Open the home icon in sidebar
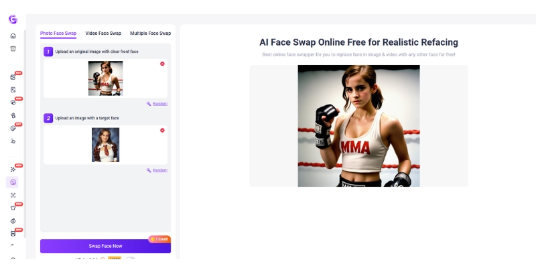Viewport: 536px width, 268px height. [13, 36]
